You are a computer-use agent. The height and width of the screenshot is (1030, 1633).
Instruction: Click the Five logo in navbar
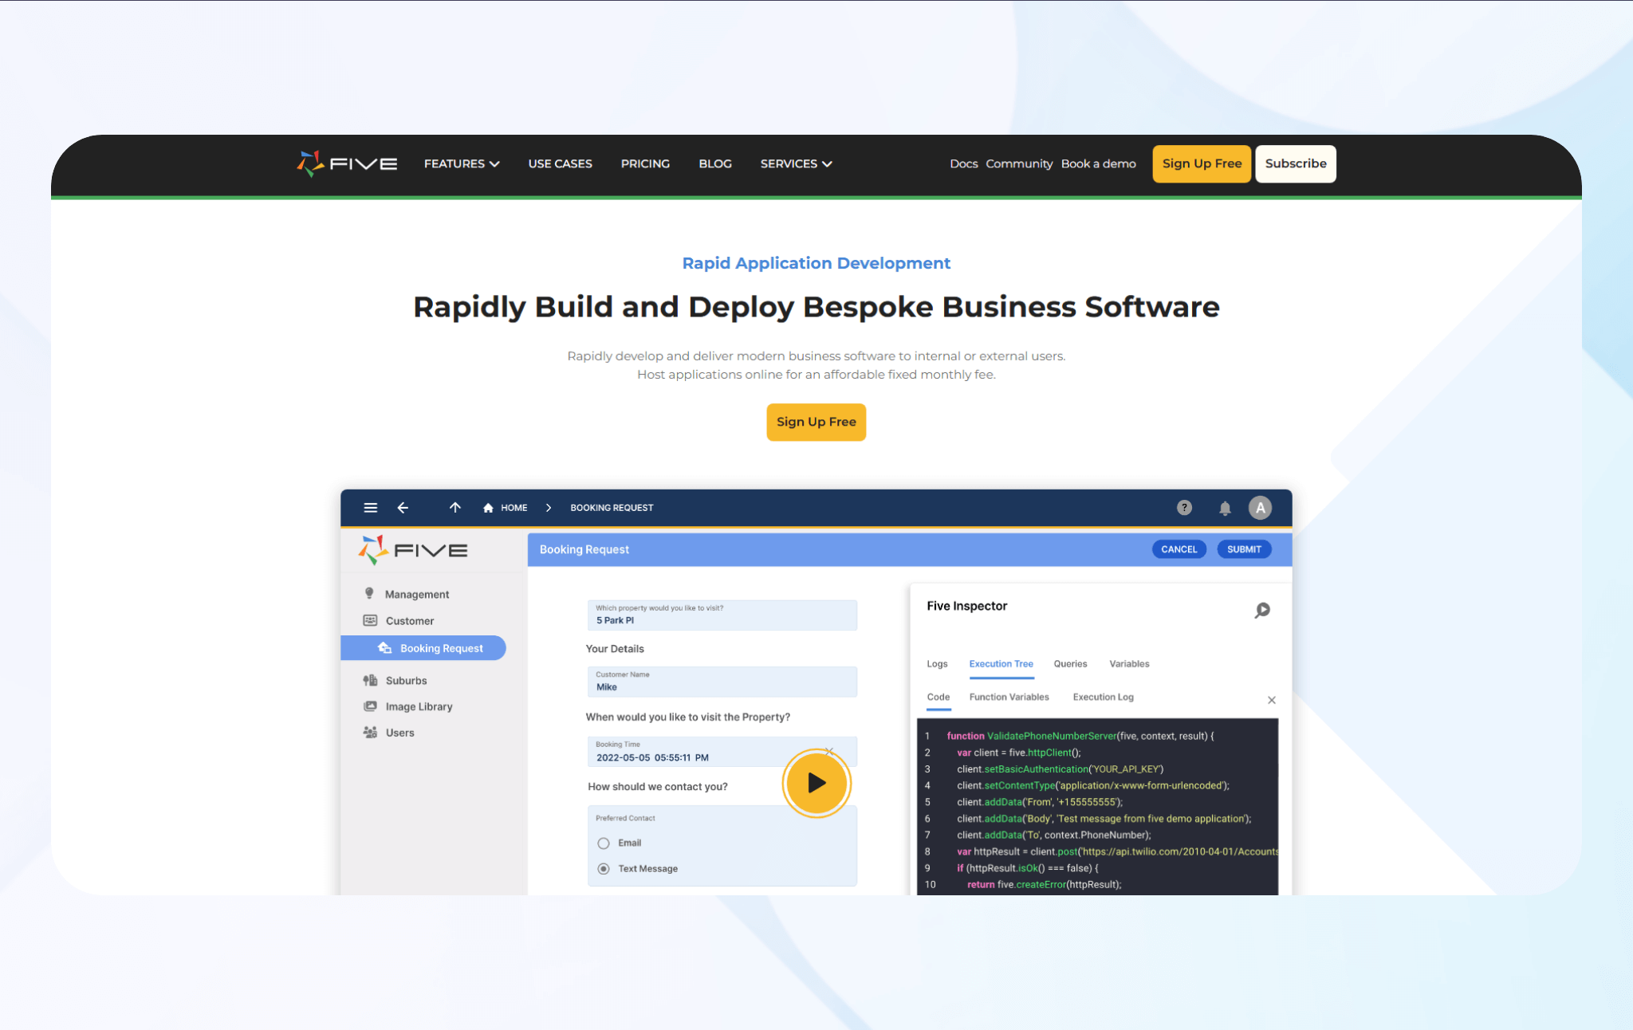coord(347,163)
